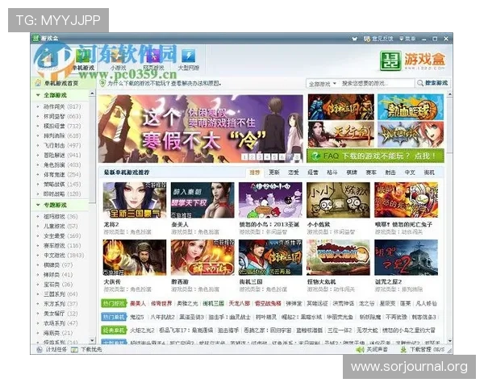Open the 网页游戏 category icon in the top toolbar
The height and width of the screenshot is (387, 484).
click(x=153, y=56)
